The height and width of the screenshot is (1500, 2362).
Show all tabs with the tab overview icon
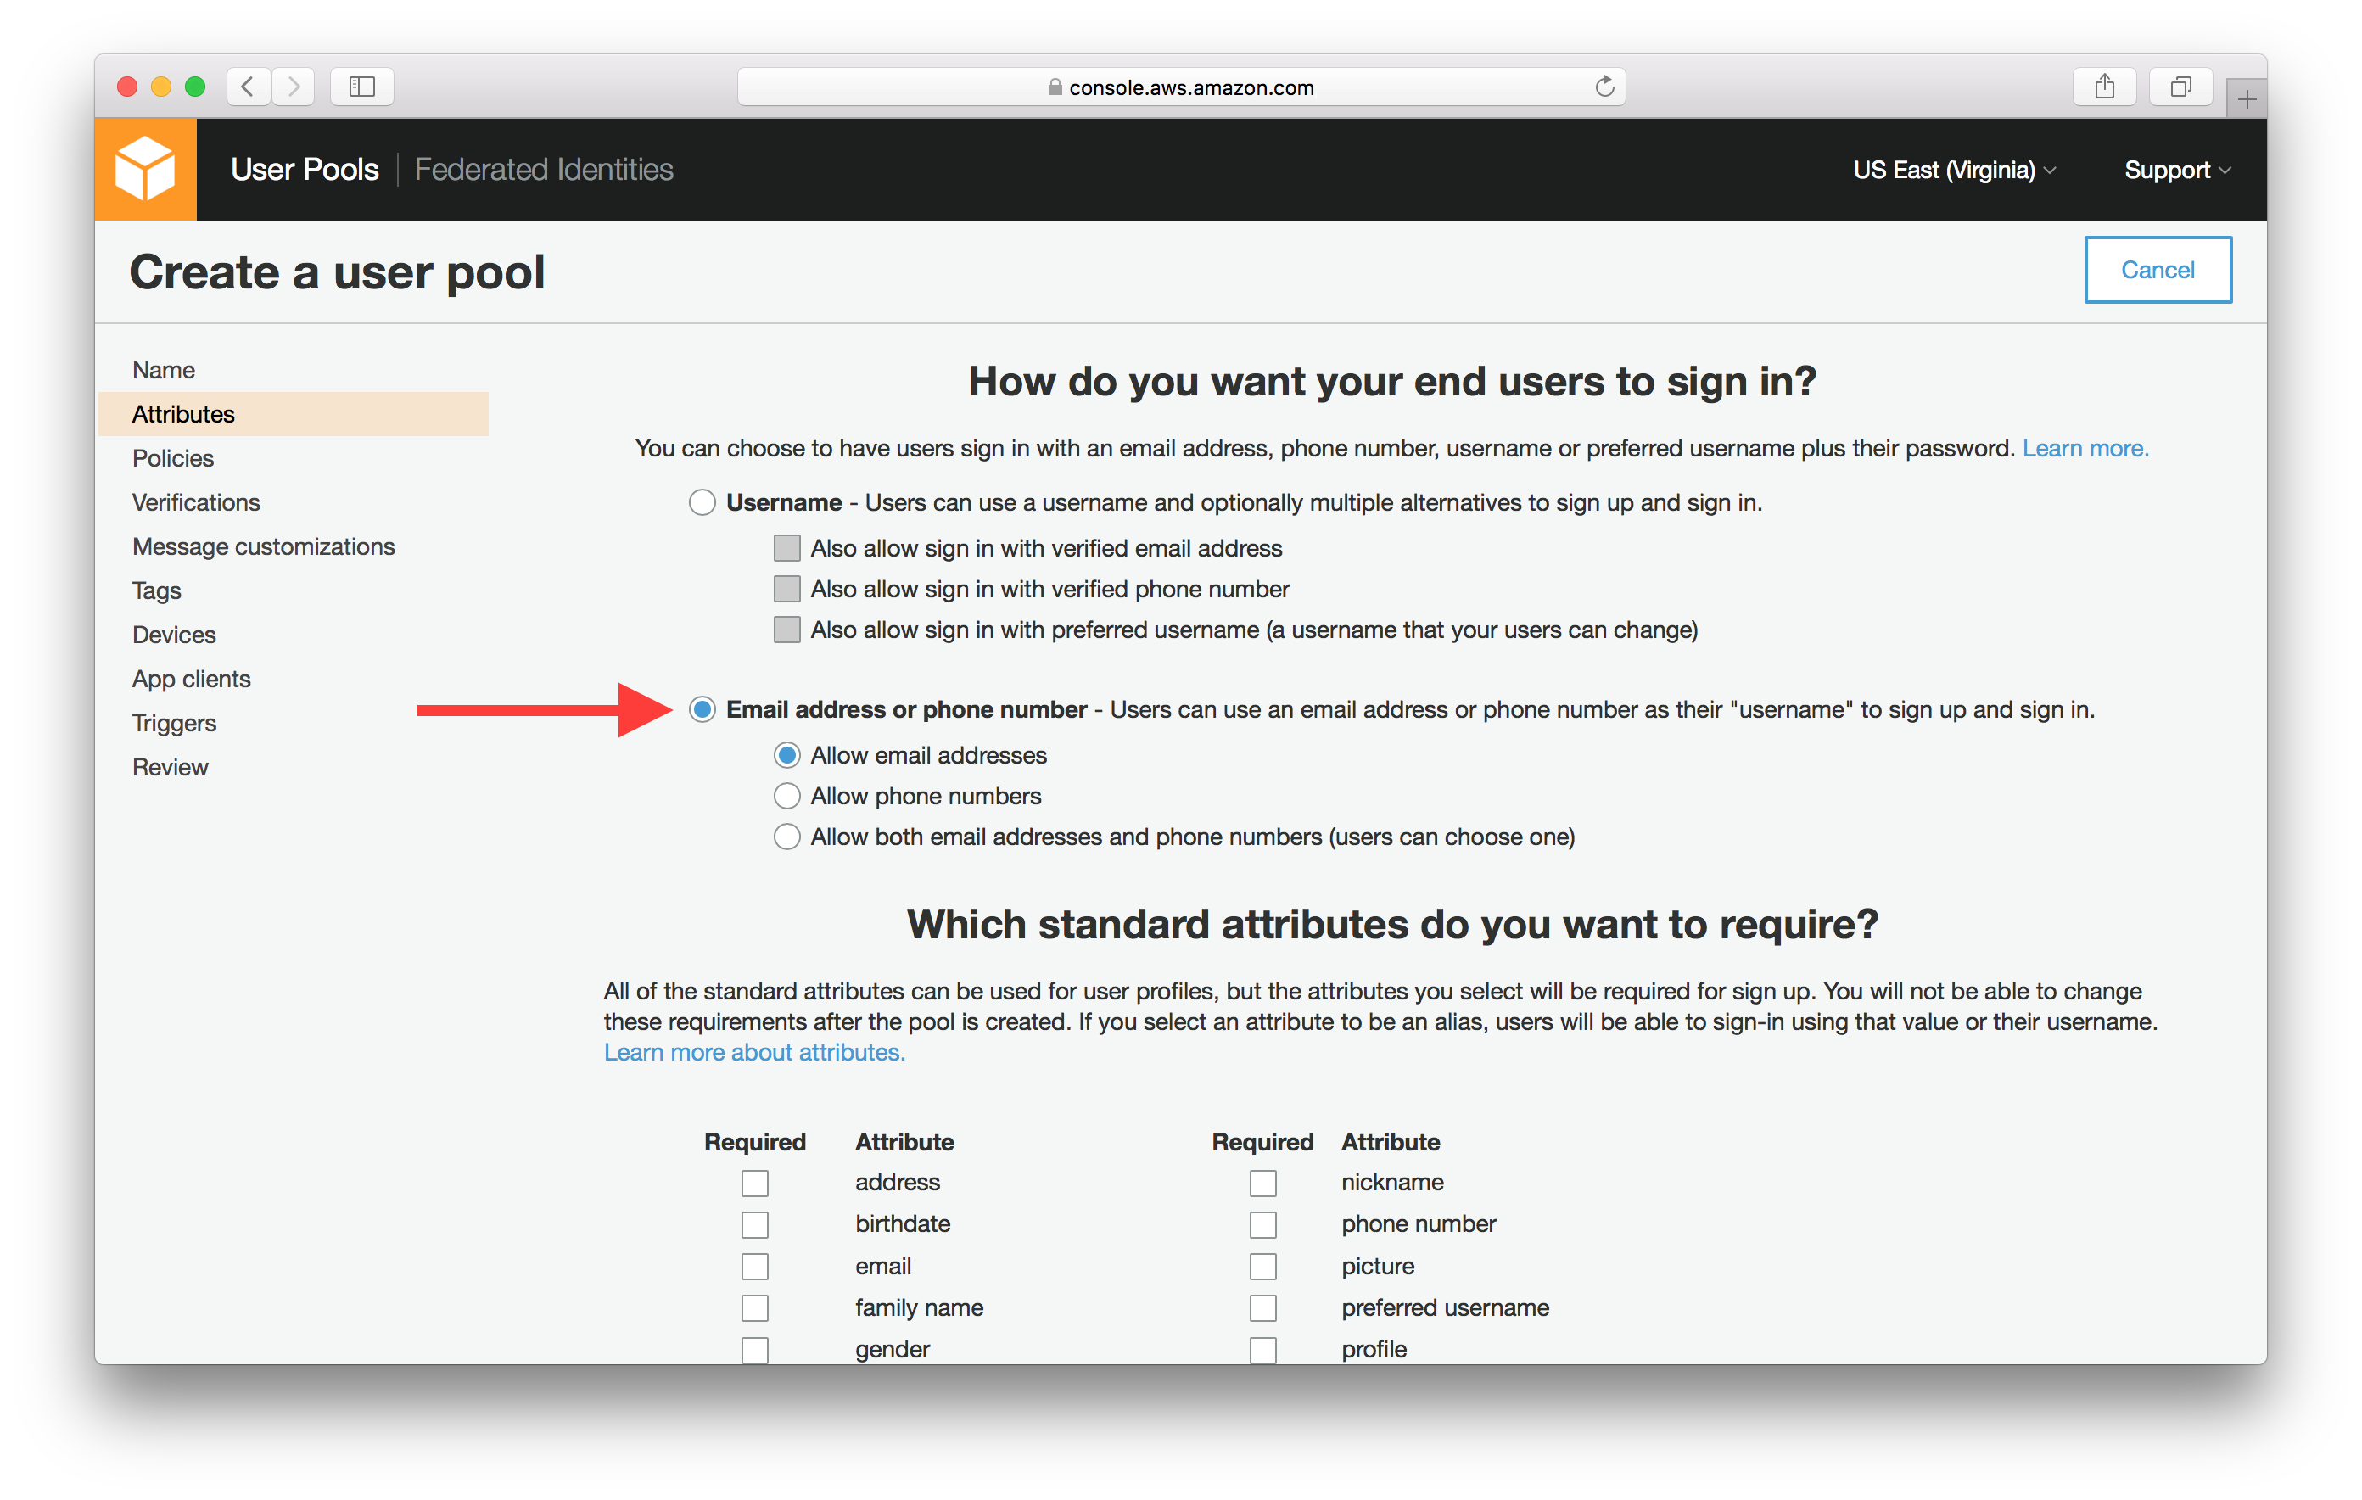point(2180,87)
